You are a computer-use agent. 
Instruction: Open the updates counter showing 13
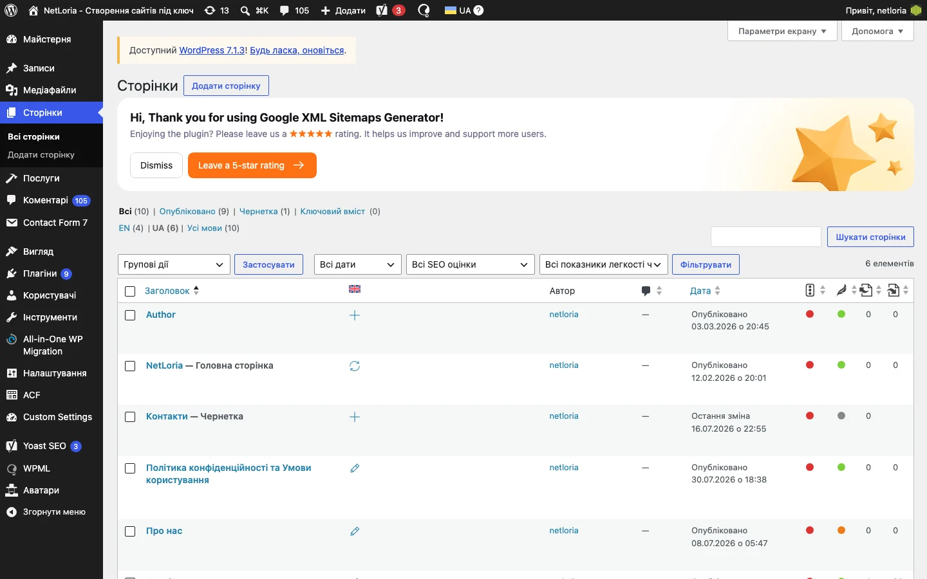[217, 10]
